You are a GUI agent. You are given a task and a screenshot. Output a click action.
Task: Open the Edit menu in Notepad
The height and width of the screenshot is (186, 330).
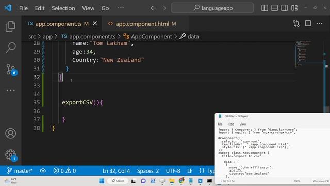coord(231,124)
